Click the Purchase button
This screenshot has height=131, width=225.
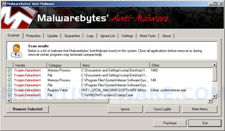170,123
